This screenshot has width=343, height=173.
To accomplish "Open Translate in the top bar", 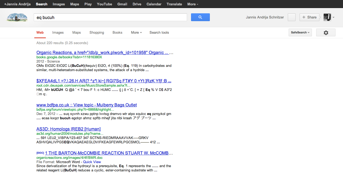I will tap(174, 4).
